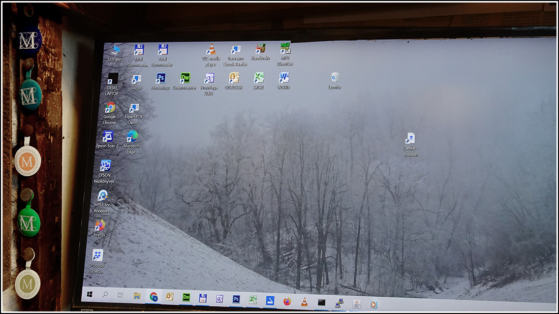The width and height of the screenshot is (559, 314).
Task: Open HFS+ for Windows desktop shortcut
Action: (x=102, y=201)
